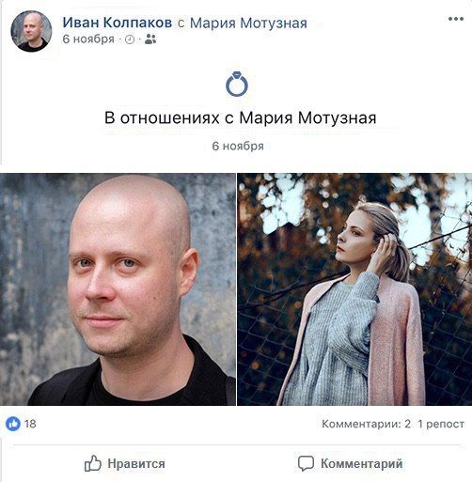Open the bald man's photo
Screen dimensions: 472x482
click(118, 289)
